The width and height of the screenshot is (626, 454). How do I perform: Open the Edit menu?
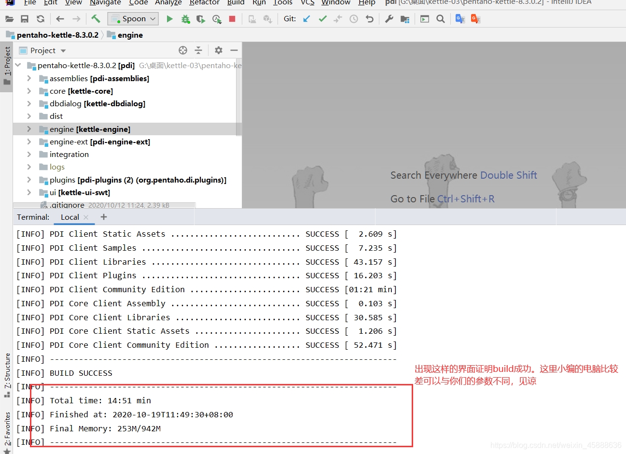pyautogui.click(x=50, y=2)
